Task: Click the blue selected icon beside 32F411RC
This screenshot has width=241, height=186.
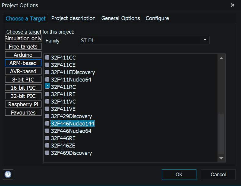Action: point(47,86)
